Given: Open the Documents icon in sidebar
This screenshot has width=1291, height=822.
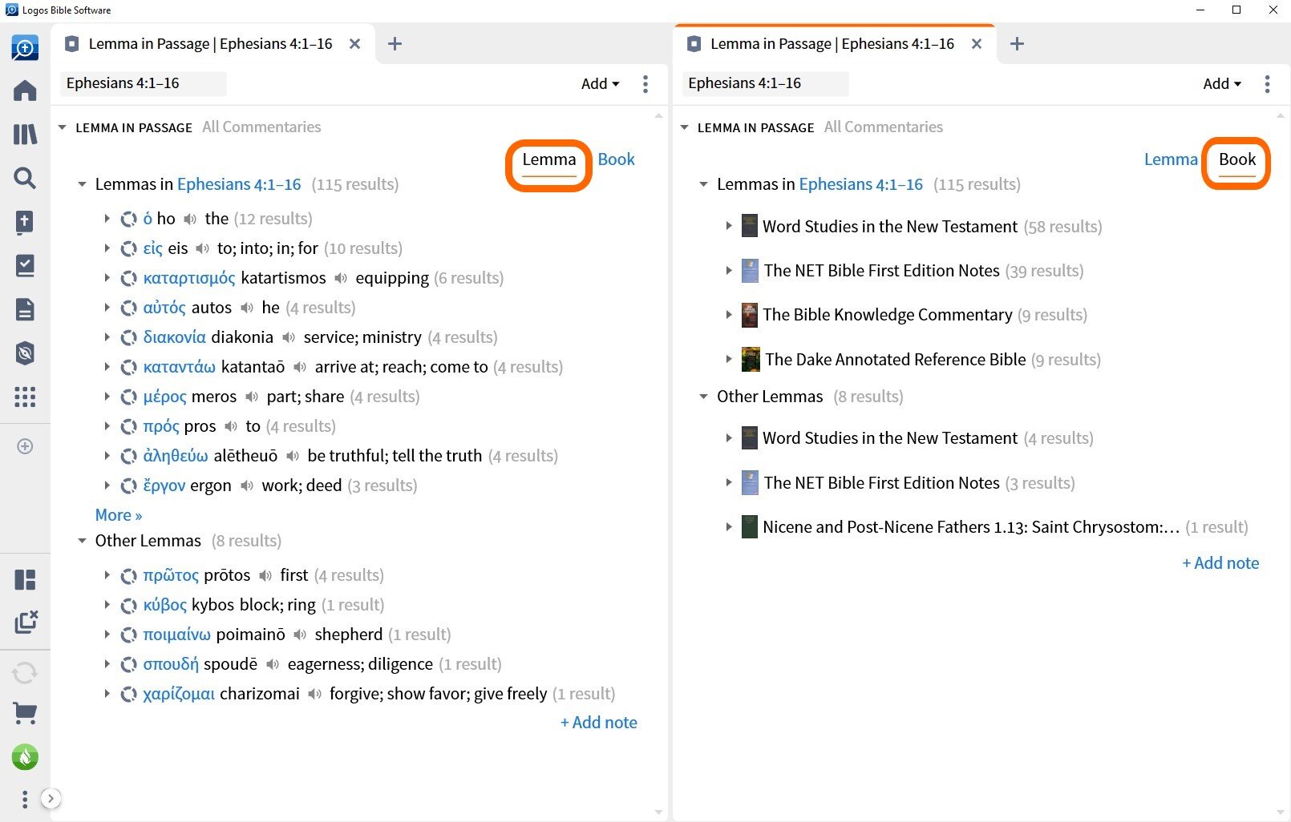Looking at the screenshot, I should [x=25, y=309].
